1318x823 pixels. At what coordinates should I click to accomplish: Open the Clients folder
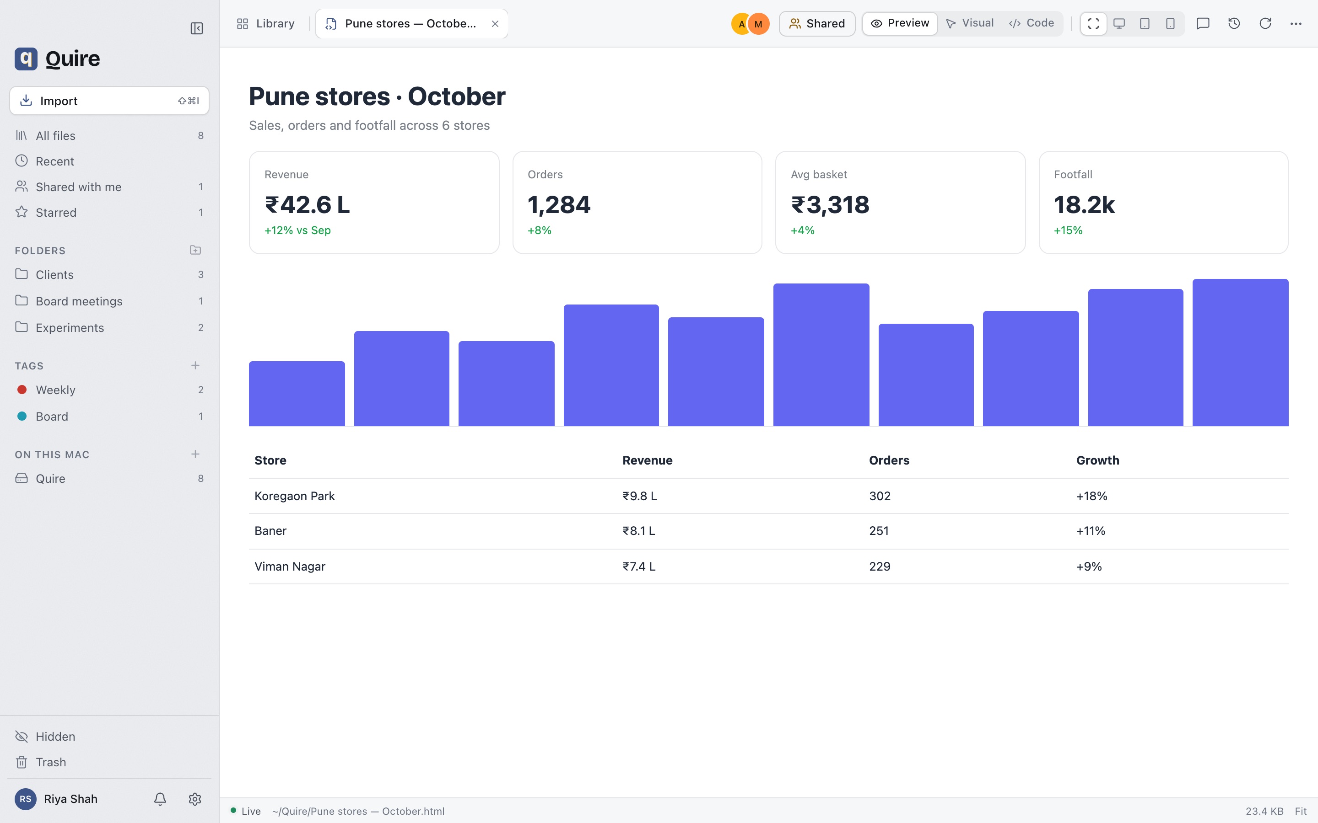point(109,274)
